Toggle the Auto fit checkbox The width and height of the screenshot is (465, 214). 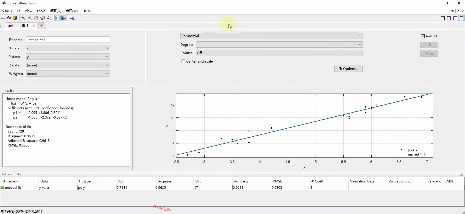tap(423, 36)
